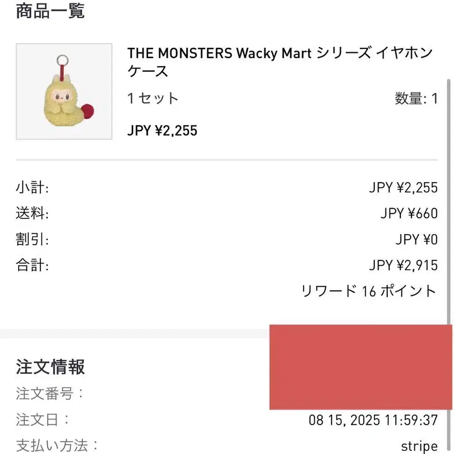This screenshot has width=454, height=454.
Task: Select the 支払い方法 label
Action: pyautogui.click(x=57, y=445)
